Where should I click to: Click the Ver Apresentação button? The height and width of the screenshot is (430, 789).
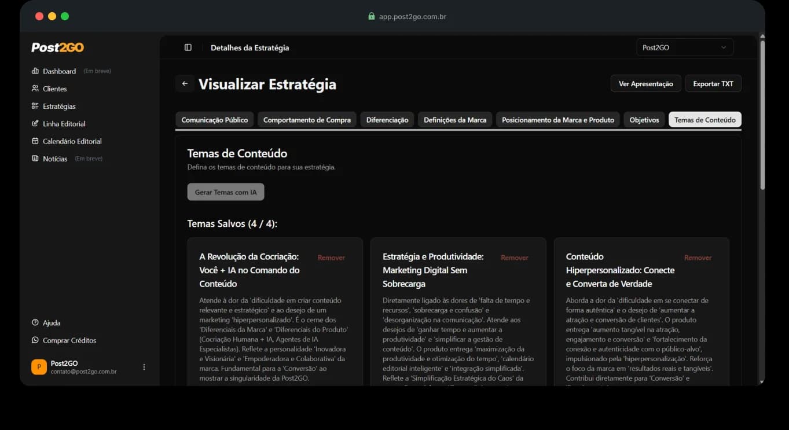(x=646, y=84)
